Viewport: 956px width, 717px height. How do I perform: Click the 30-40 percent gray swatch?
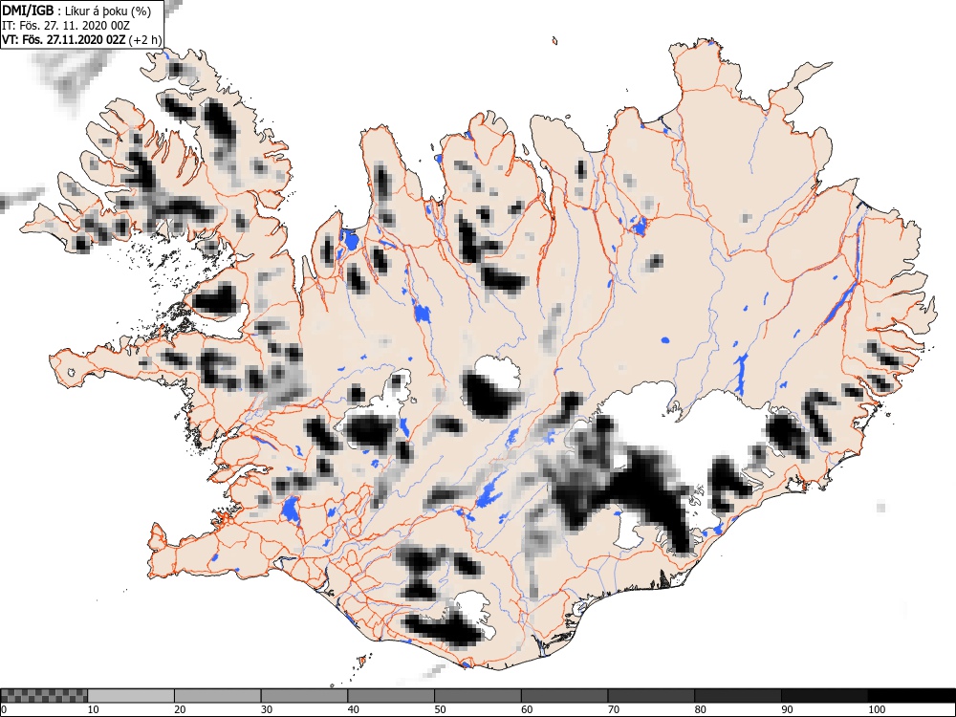304,696
